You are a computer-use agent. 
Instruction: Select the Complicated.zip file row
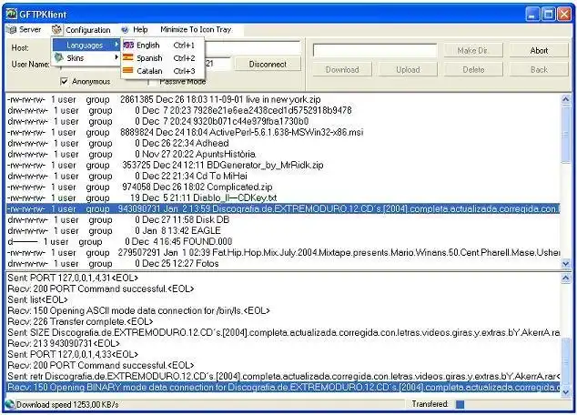click(x=283, y=187)
